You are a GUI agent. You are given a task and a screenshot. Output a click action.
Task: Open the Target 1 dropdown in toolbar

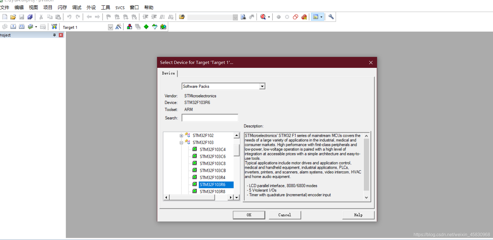[110, 27]
